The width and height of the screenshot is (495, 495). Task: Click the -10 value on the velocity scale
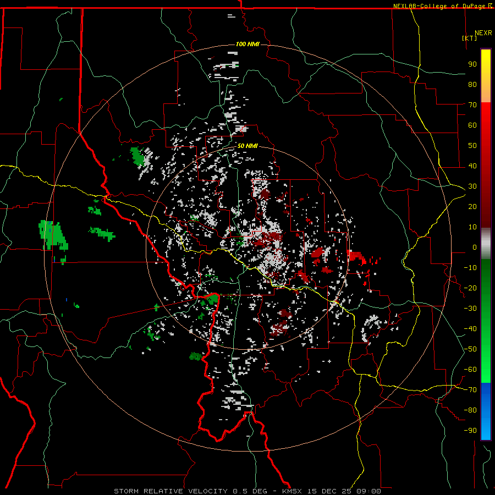(x=470, y=268)
